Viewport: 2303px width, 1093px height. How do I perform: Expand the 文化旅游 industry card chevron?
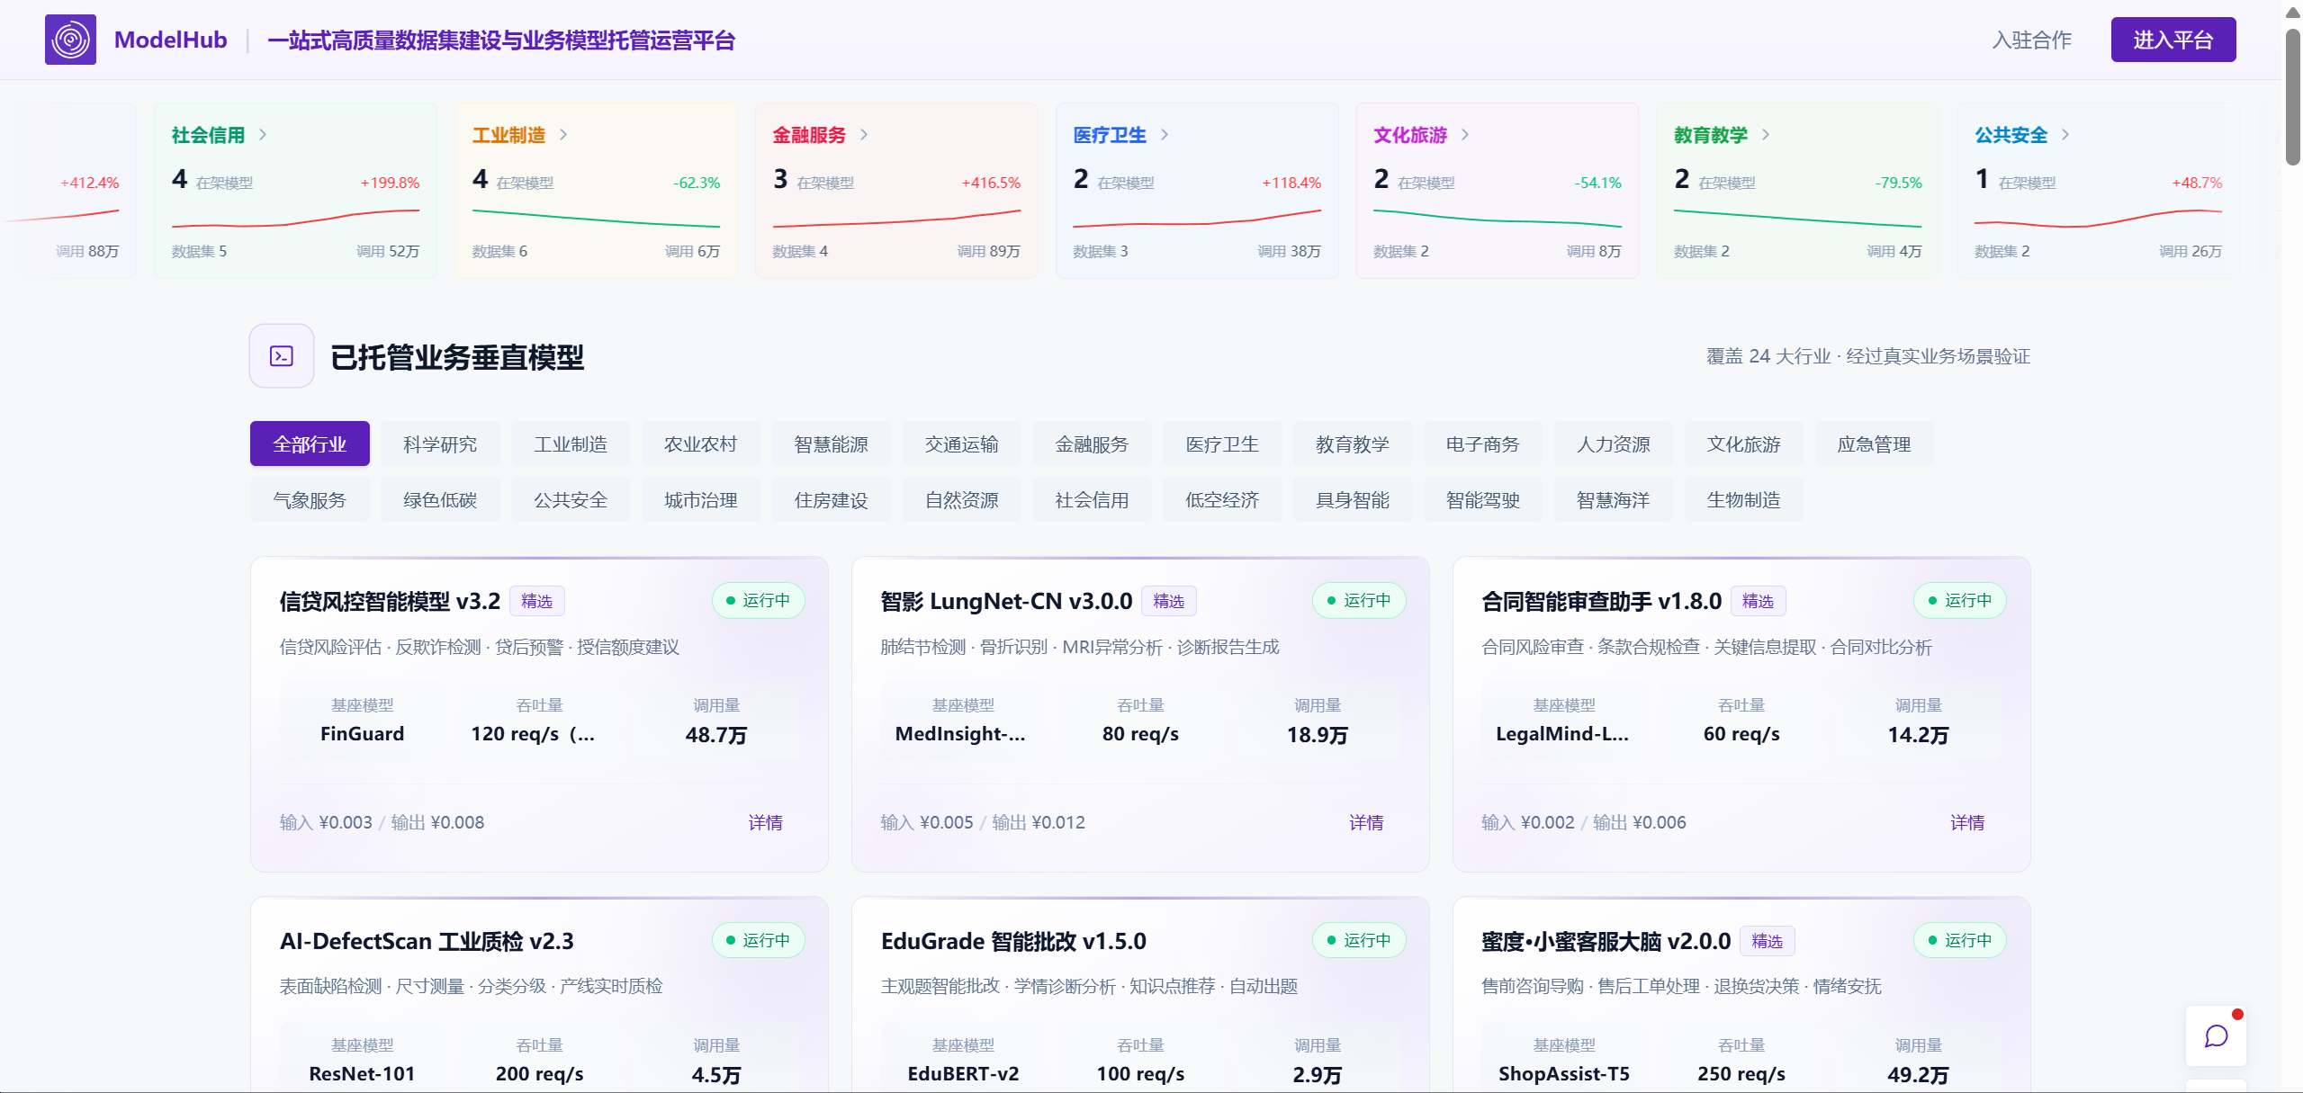click(1465, 135)
